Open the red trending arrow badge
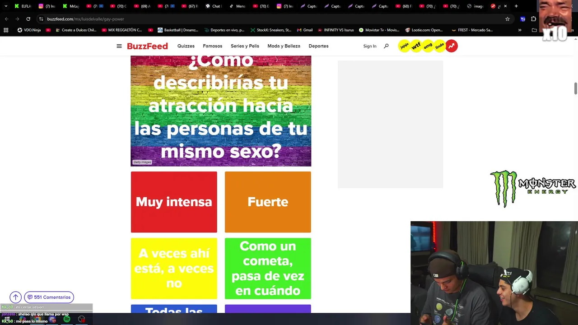 click(452, 46)
